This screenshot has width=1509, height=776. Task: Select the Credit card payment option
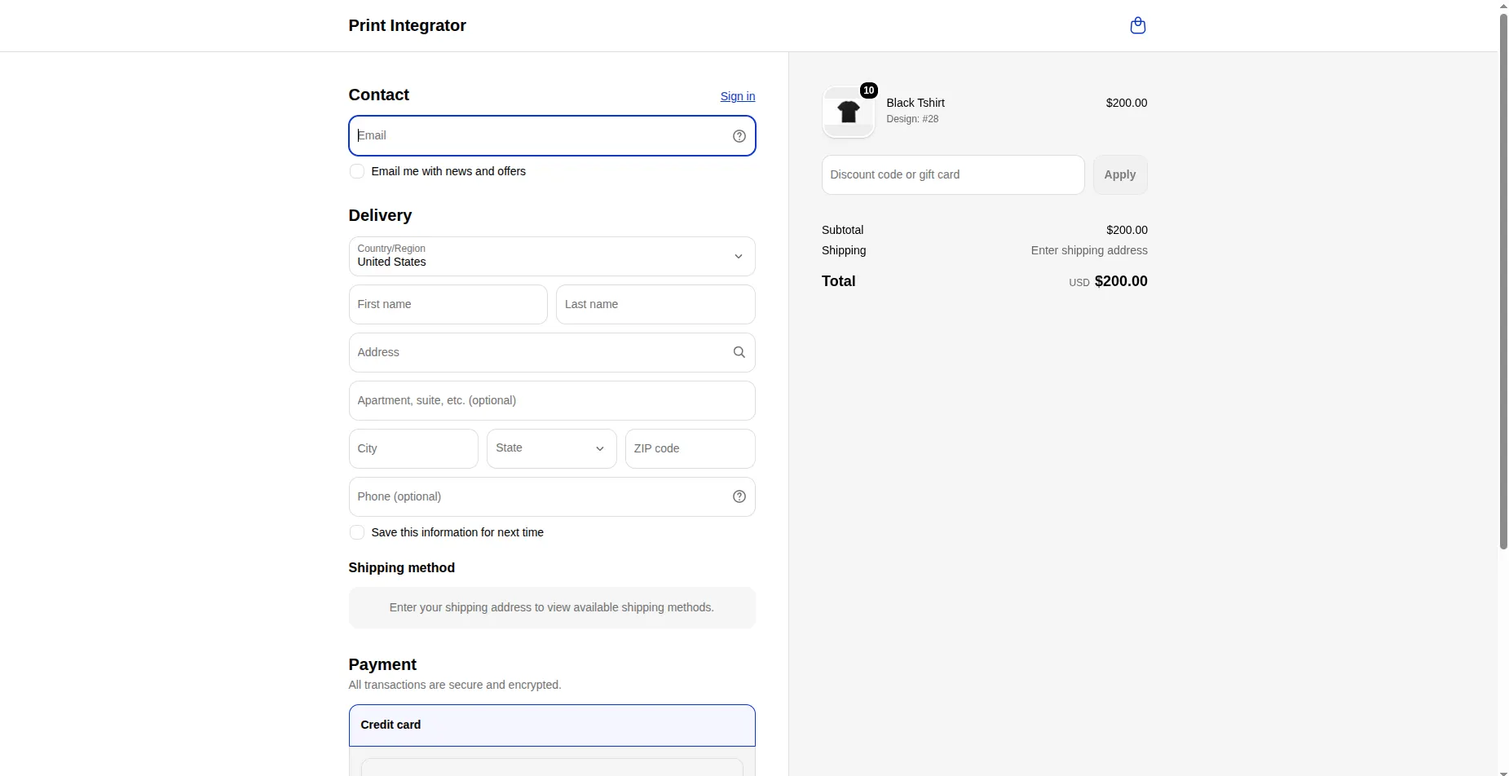[x=552, y=725]
